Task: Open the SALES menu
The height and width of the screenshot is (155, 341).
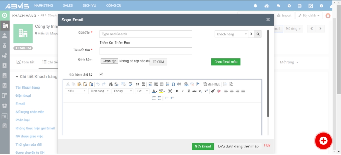Action: point(68,5)
